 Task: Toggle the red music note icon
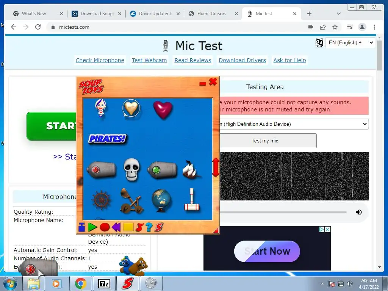(x=139, y=227)
